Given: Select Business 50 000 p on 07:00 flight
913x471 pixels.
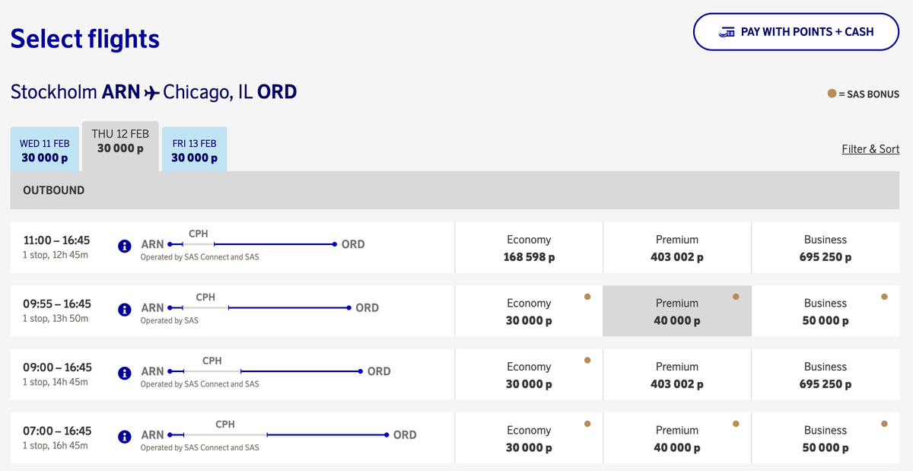Looking at the screenshot, I should click(826, 438).
